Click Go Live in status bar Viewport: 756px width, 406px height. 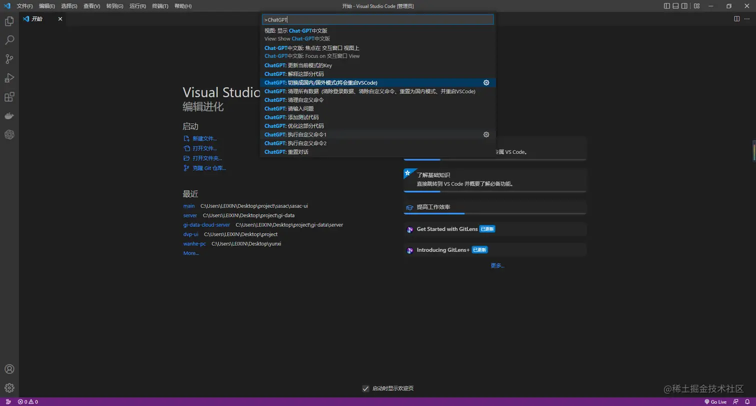point(715,402)
